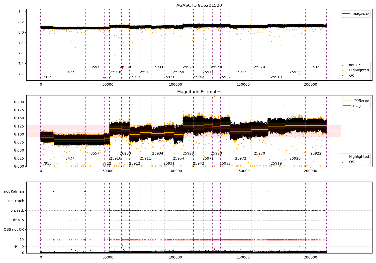Click the 'dr > 5' axis label

[19, 220]
